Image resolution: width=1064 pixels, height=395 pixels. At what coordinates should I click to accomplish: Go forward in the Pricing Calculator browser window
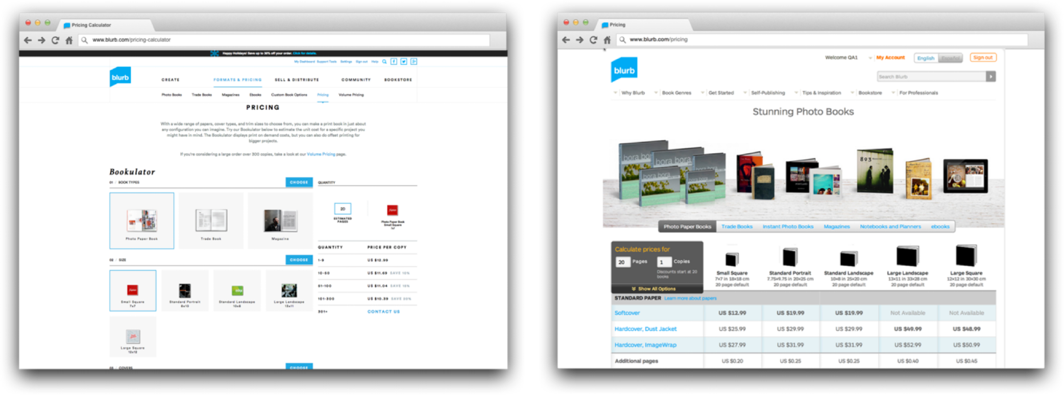point(41,40)
